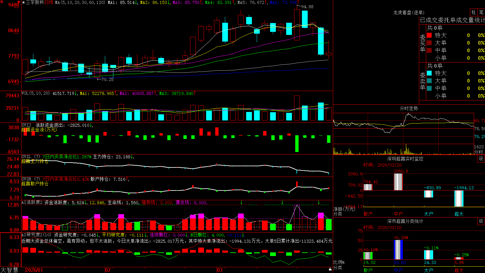Screen dimensions: 485x273
Task: Click the 94.88 high price annotation
Action: click(307, 7)
